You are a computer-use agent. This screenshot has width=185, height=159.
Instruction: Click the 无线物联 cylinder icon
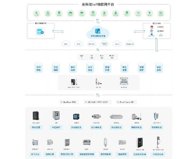click(55, 68)
